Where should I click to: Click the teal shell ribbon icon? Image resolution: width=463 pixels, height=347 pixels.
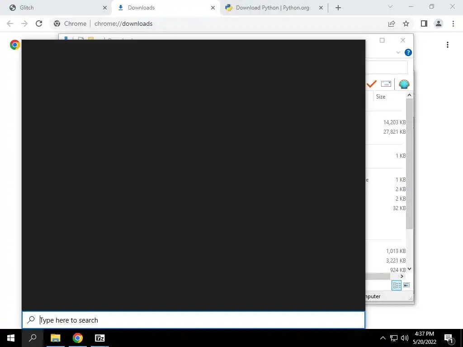[x=404, y=84]
